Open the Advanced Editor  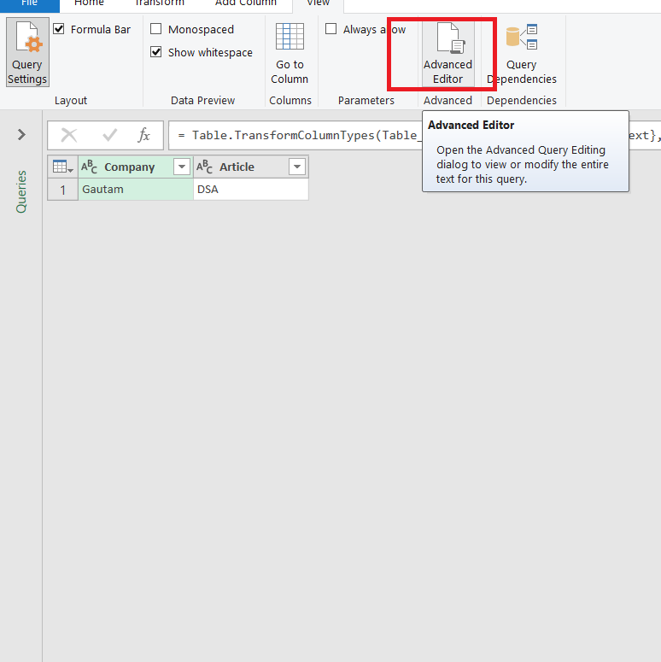447,53
